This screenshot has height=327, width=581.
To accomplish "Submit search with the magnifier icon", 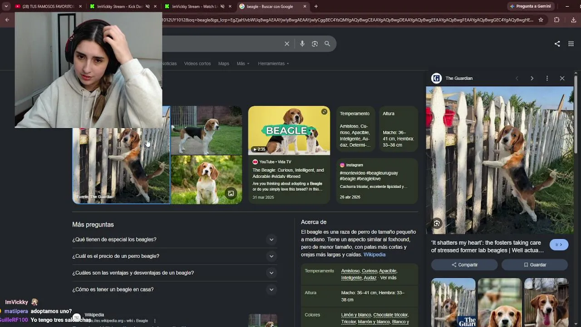I will [x=327, y=44].
